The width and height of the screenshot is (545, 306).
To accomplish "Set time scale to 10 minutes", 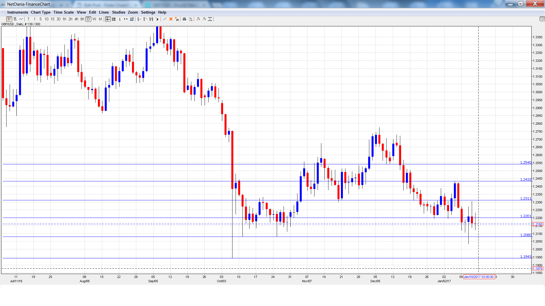I will [x=47, y=19].
